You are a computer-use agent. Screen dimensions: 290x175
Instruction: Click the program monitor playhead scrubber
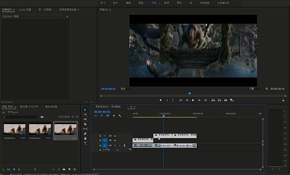(x=189, y=93)
